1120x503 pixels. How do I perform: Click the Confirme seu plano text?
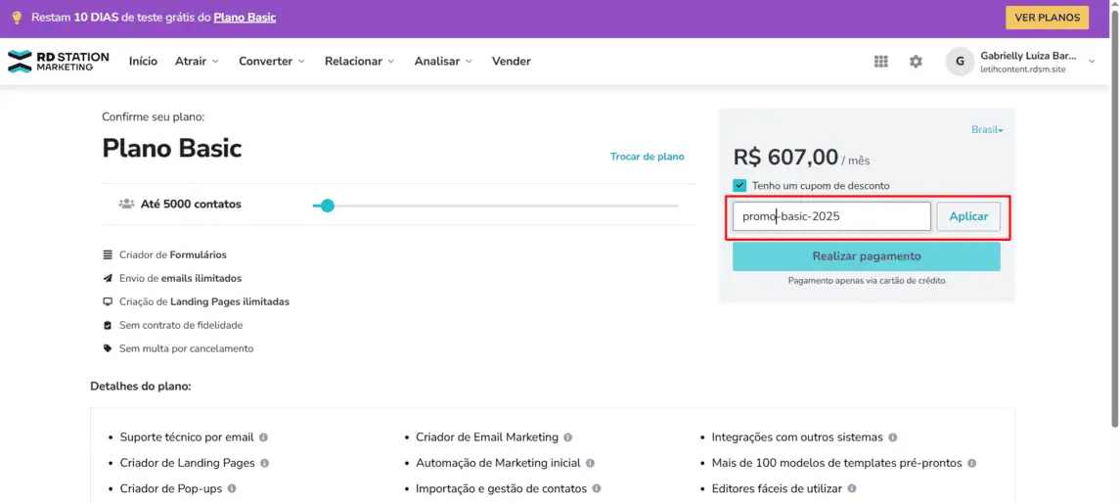point(154,116)
